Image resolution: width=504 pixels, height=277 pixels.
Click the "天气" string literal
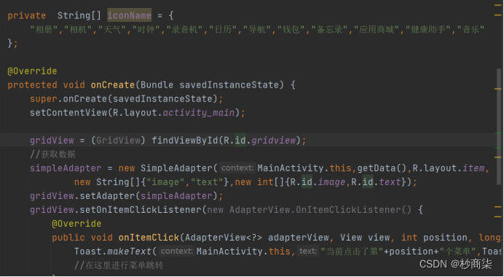point(113,30)
